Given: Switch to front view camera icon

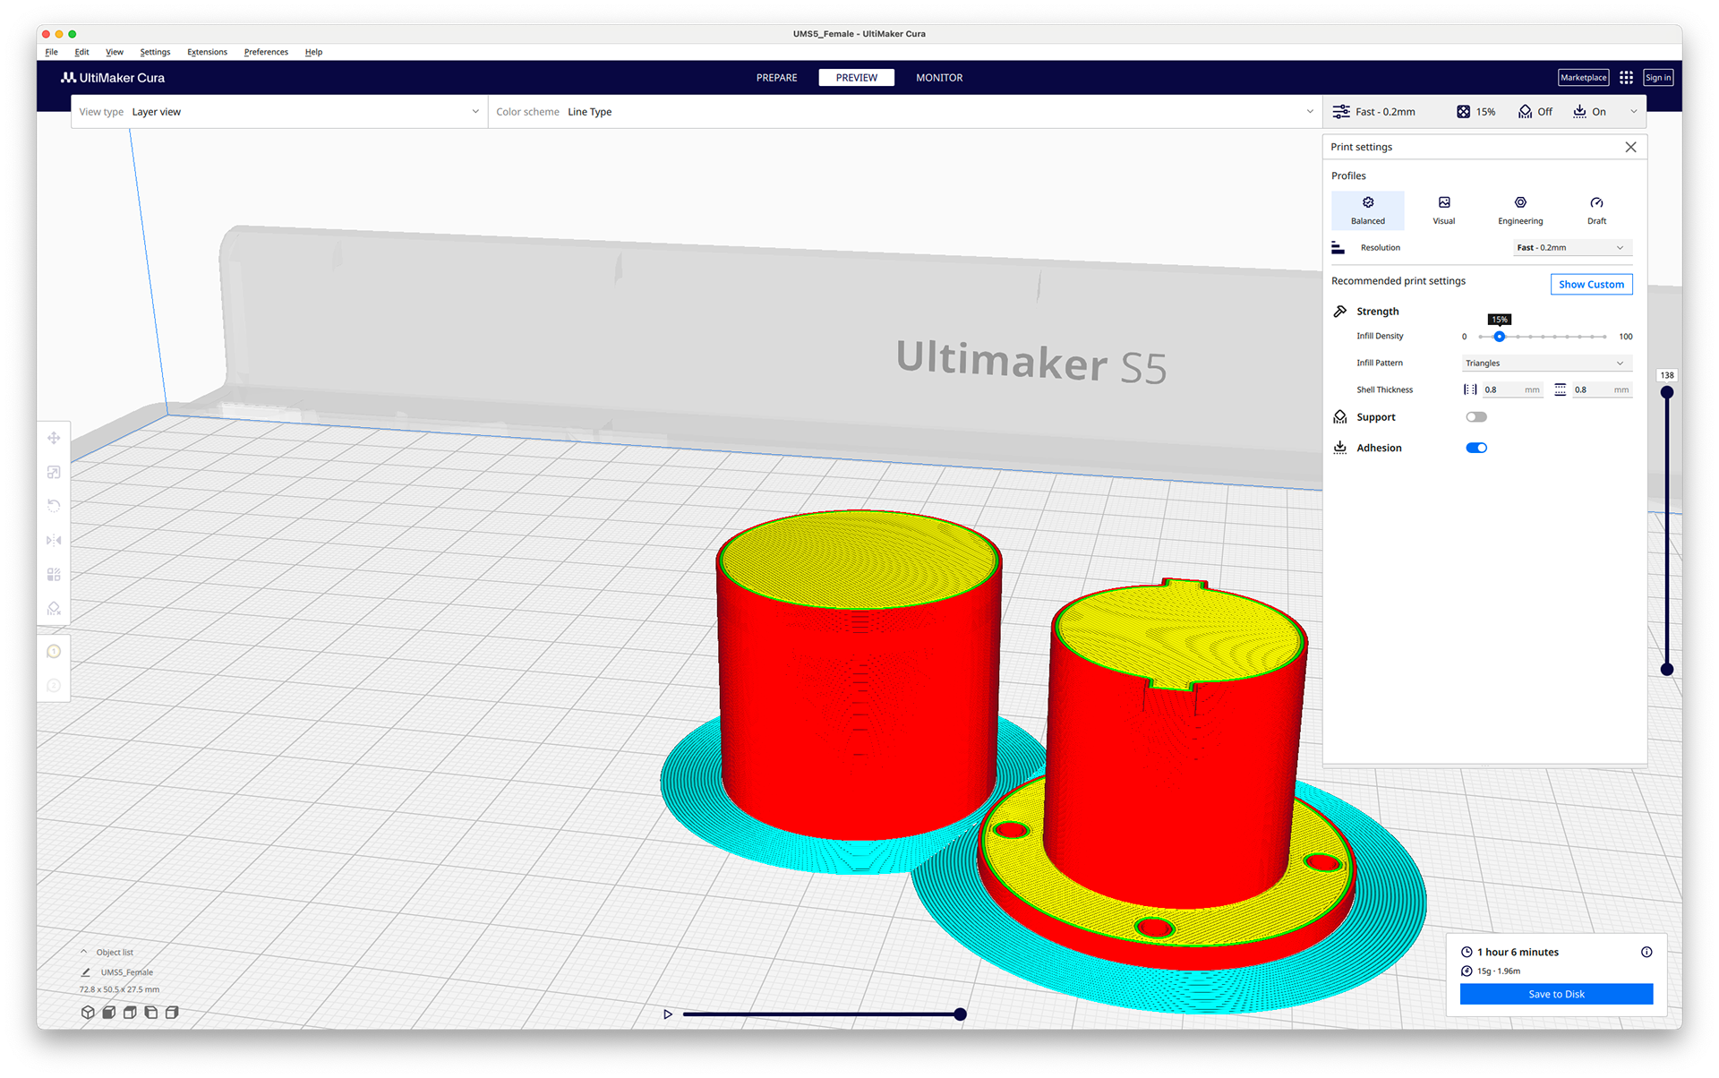Looking at the screenshot, I should (108, 1013).
